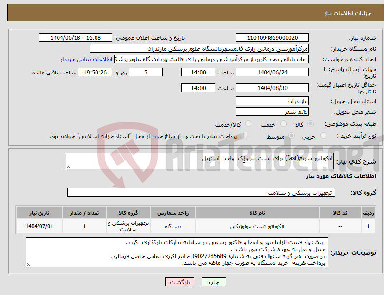
Task: Click the goods group field تجهیزات پزشکی و سلامت
Action: click(x=201, y=192)
